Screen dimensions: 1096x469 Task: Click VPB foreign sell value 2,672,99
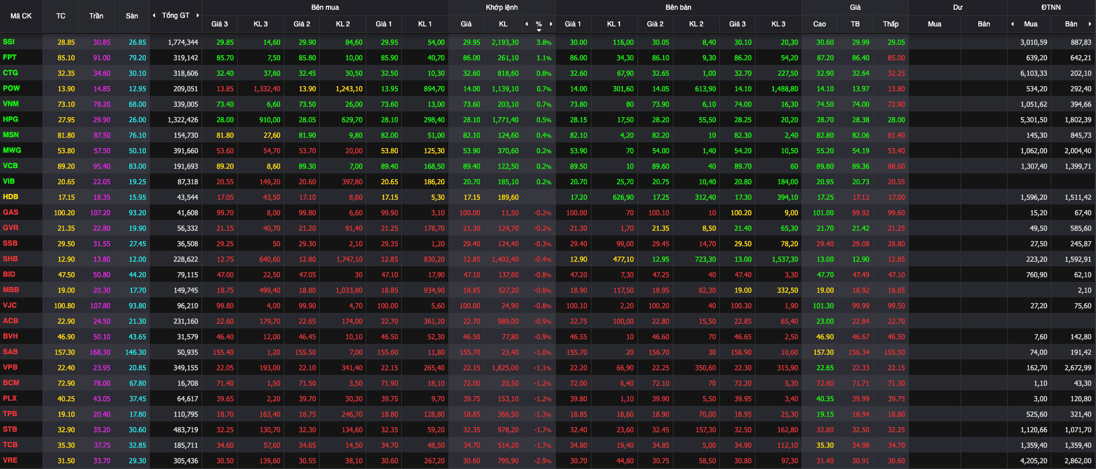click(x=1078, y=368)
